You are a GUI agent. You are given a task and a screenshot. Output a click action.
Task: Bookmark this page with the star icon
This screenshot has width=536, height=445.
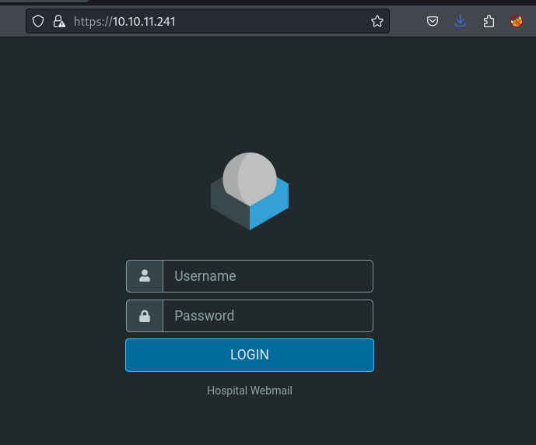click(x=377, y=21)
